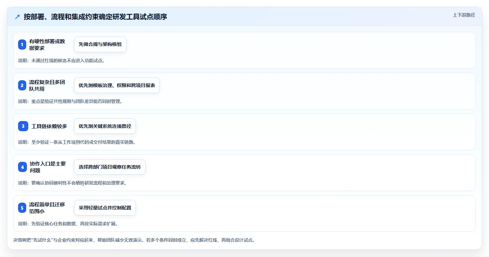Click the 先做合规与架构核验 button
This screenshot has width=489, height=257.
click(x=100, y=45)
